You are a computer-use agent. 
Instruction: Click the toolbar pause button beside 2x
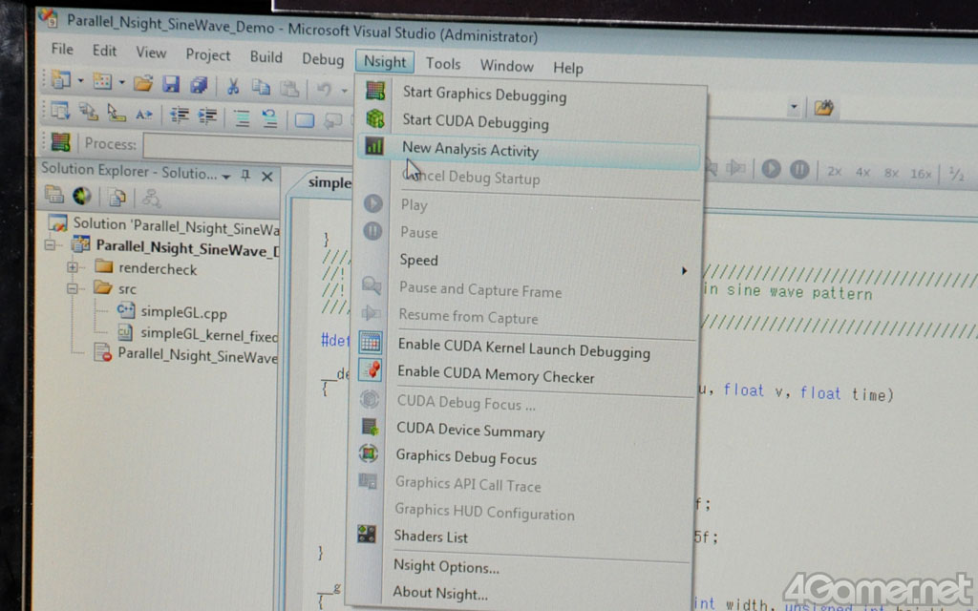tap(799, 170)
